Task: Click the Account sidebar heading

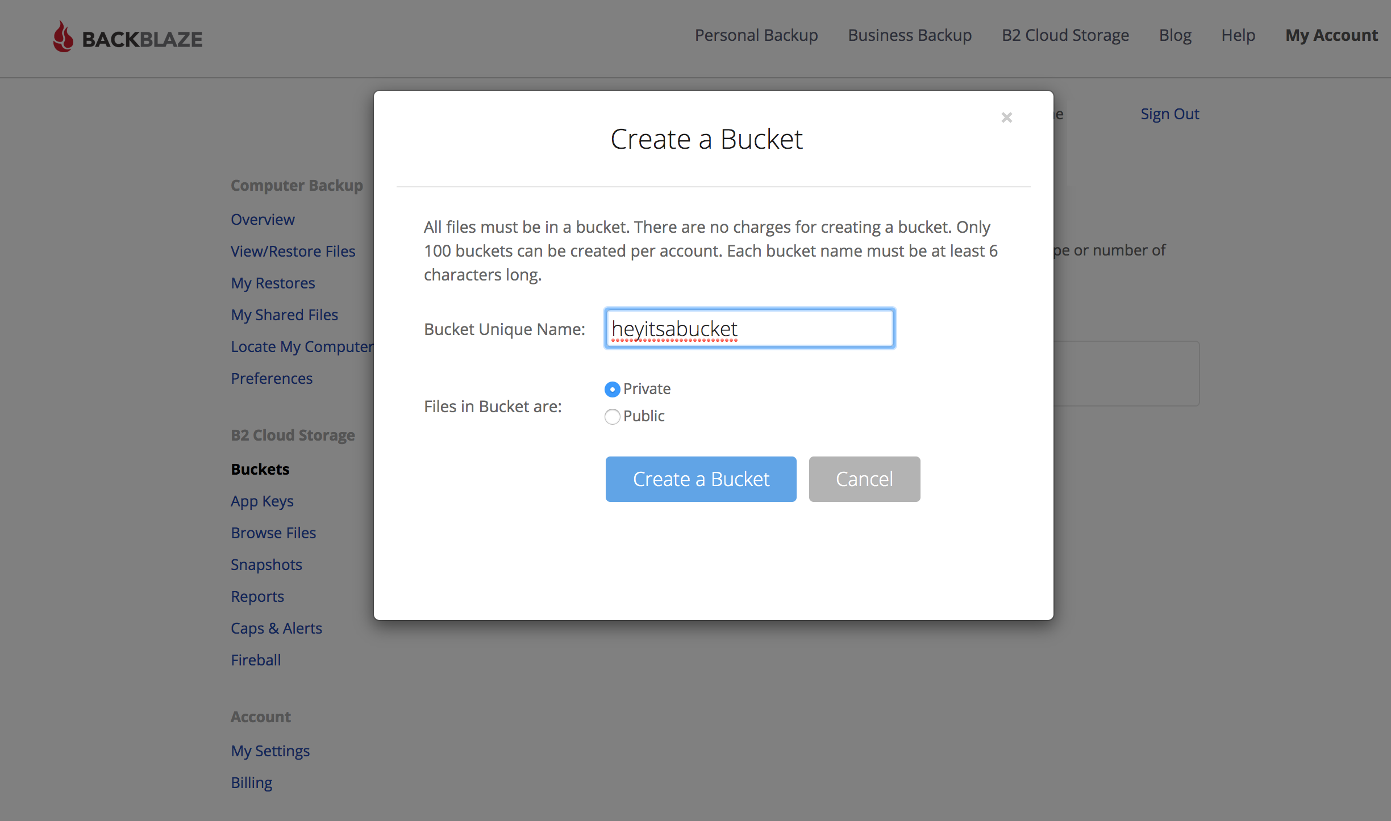Action: pos(261,717)
